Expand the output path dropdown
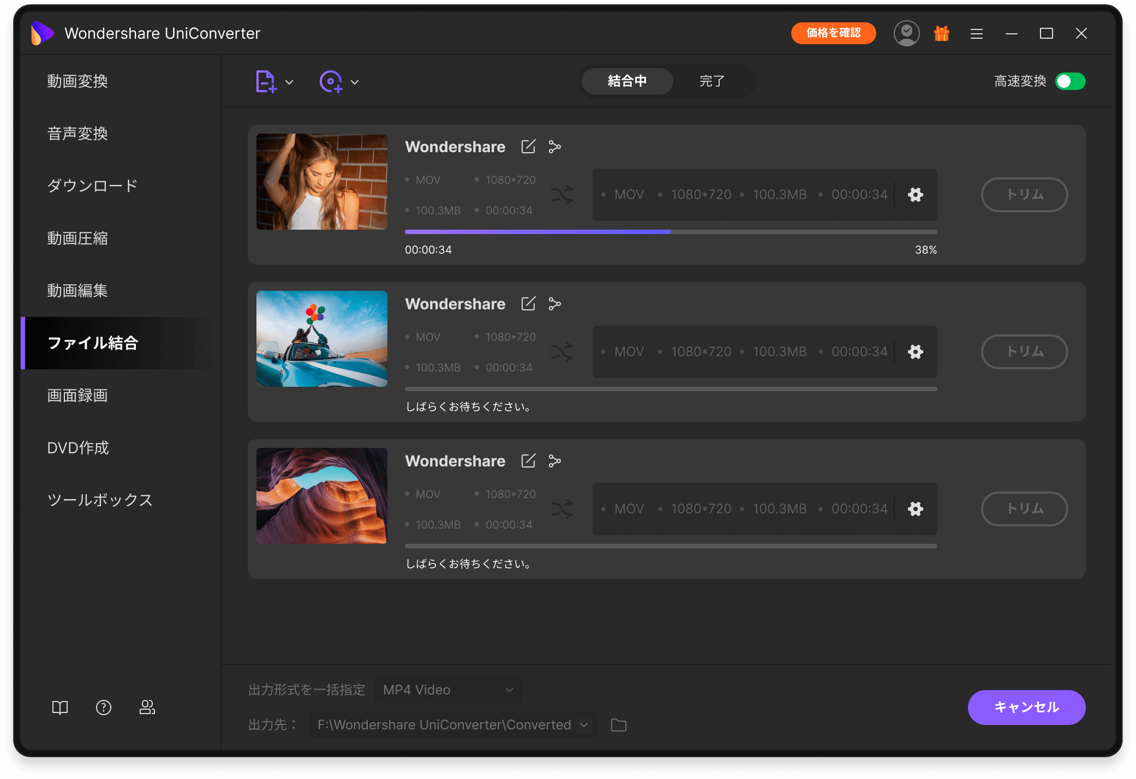Screen dimensions: 1136x779 click(584, 725)
